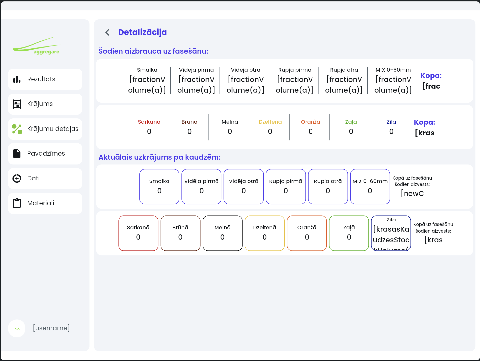Viewport: 480px width, 361px height.
Task: Click the [username] label
Action: [51, 328]
